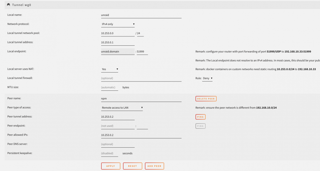
Task: Click the Apply button
Action: point(111,166)
